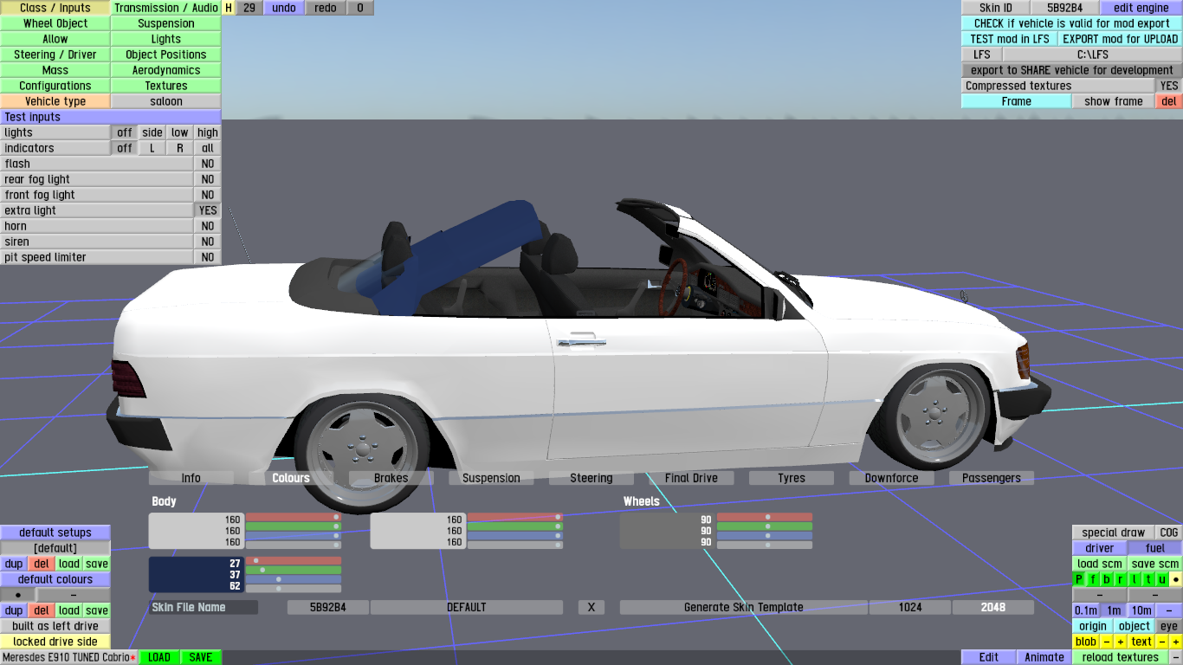
Task: Switch to the Downforce tab
Action: pyautogui.click(x=891, y=478)
